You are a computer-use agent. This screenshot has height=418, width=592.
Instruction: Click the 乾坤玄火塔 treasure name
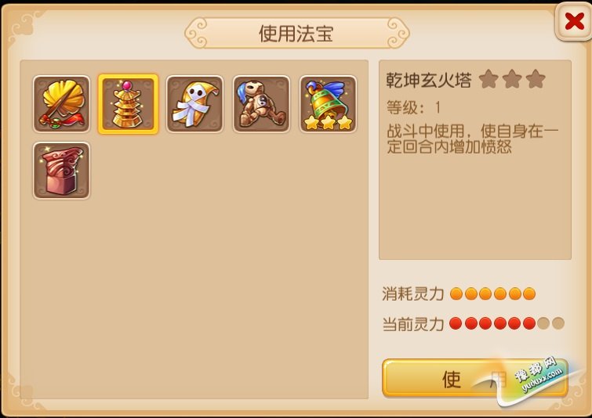(429, 80)
